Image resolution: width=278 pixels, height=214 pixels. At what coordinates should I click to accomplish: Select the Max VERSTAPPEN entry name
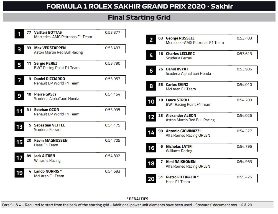(x=50, y=48)
